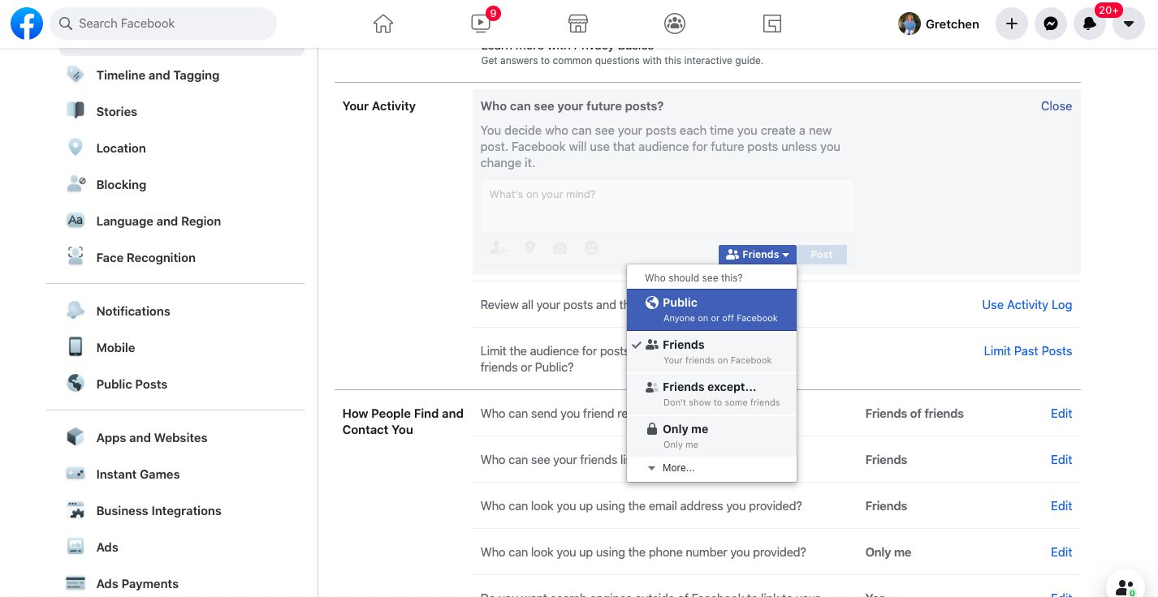1158x597 pixels.
Task: Edit phone number lookup setting
Action: tap(1061, 552)
